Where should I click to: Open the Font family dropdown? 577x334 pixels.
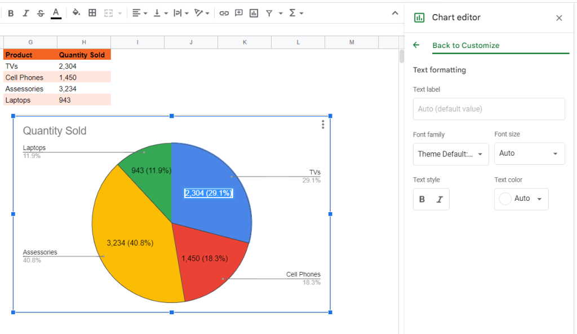click(x=451, y=154)
